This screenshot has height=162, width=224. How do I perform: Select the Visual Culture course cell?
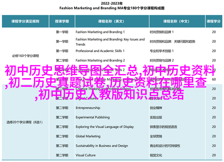tap(87, 154)
